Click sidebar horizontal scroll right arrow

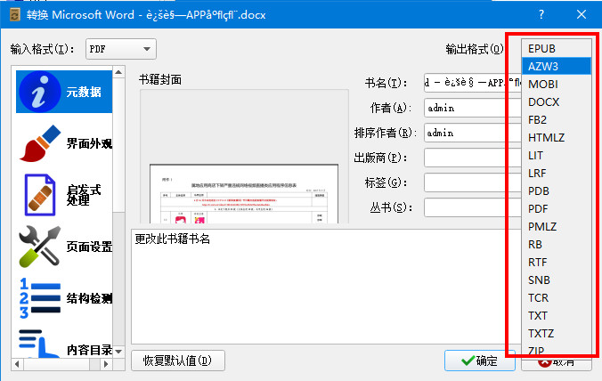106,364
